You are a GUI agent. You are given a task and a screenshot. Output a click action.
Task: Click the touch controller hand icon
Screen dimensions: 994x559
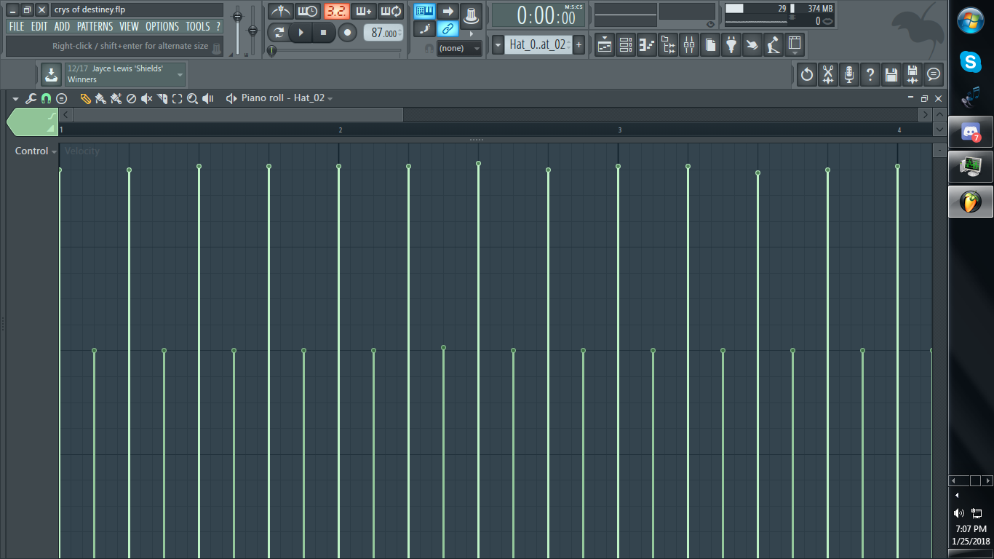(x=752, y=45)
